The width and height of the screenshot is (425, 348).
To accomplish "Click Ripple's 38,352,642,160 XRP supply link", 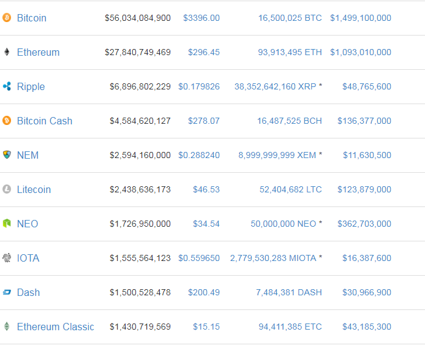I will tap(275, 86).
